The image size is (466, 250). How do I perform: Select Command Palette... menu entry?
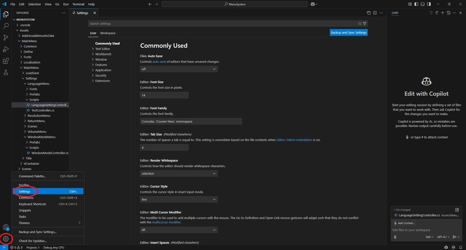click(x=48, y=176)
